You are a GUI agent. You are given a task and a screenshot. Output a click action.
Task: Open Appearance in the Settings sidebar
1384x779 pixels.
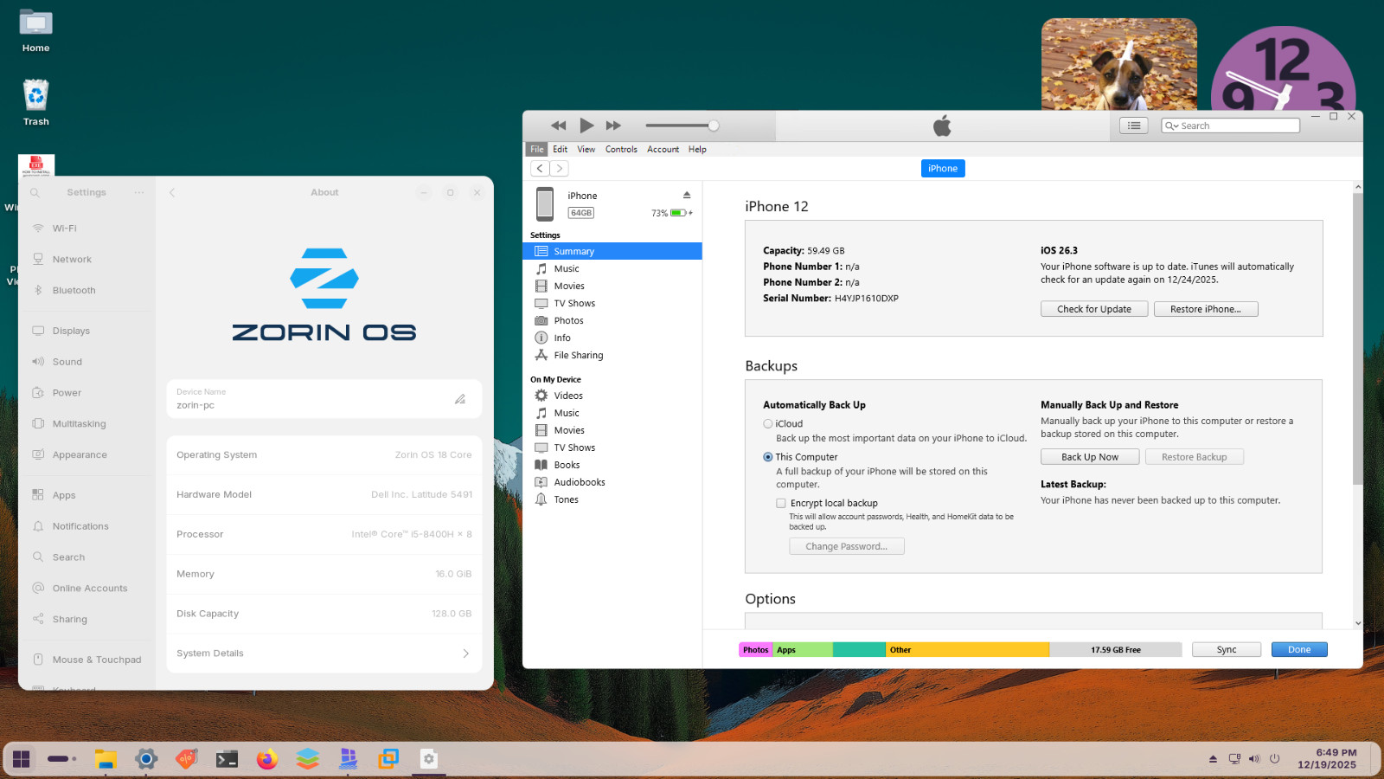(86, 454)
